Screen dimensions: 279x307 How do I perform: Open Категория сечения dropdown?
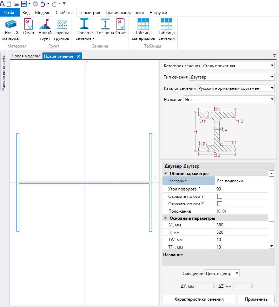(x=238, y=66)
